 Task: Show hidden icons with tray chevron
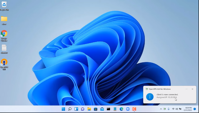[161, 109]
